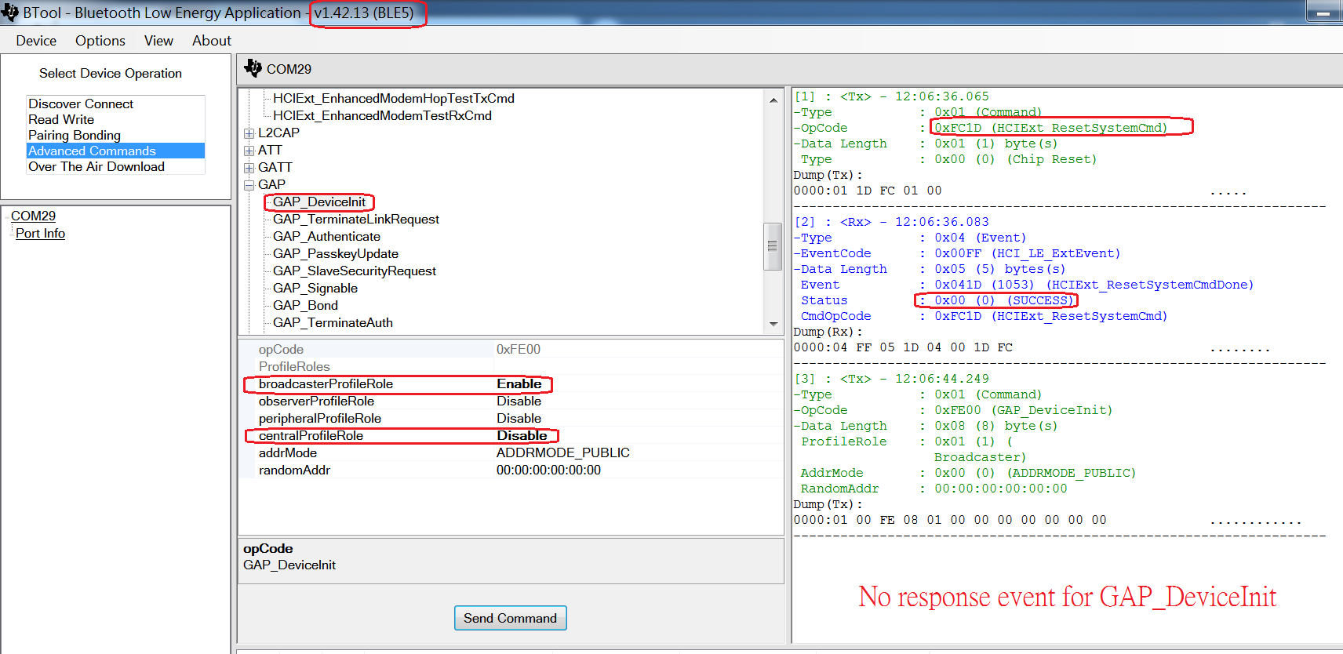Click log entry [2] Rx header

[892, 222]
